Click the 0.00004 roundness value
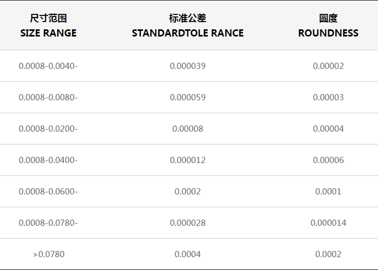 328,129
